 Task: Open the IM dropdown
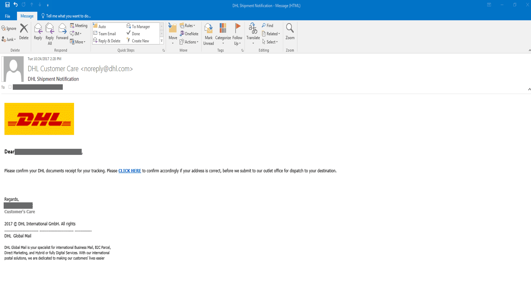tap(76, 34)
